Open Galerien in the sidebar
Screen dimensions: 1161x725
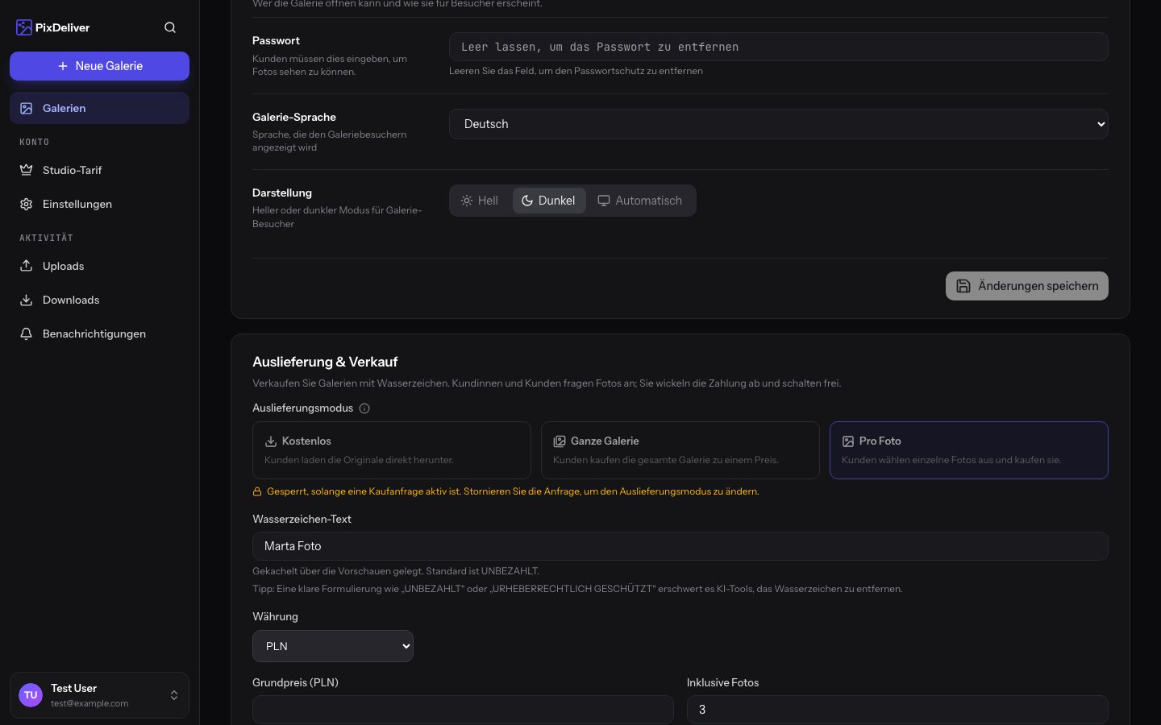coord(99,108)
